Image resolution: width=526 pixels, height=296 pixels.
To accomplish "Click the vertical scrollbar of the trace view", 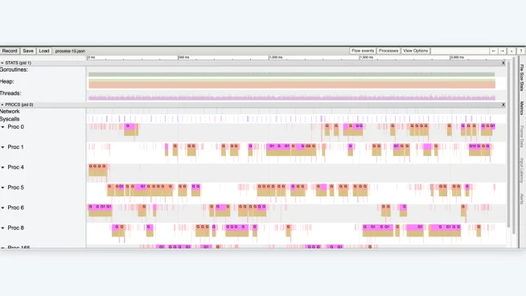I will (509, 144).
